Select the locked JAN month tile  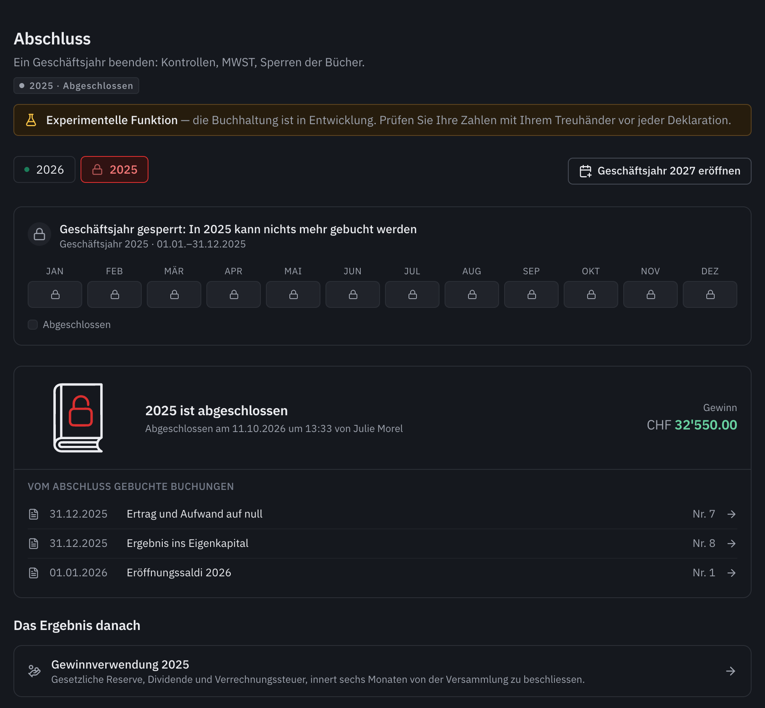click(55, 294)
